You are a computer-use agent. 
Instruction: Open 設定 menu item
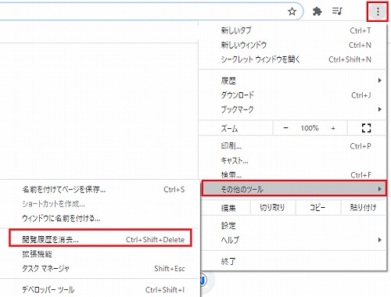(x=294, y=225)
